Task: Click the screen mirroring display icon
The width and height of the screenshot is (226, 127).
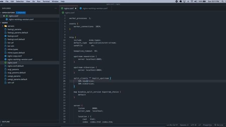Action: (184, 1)
